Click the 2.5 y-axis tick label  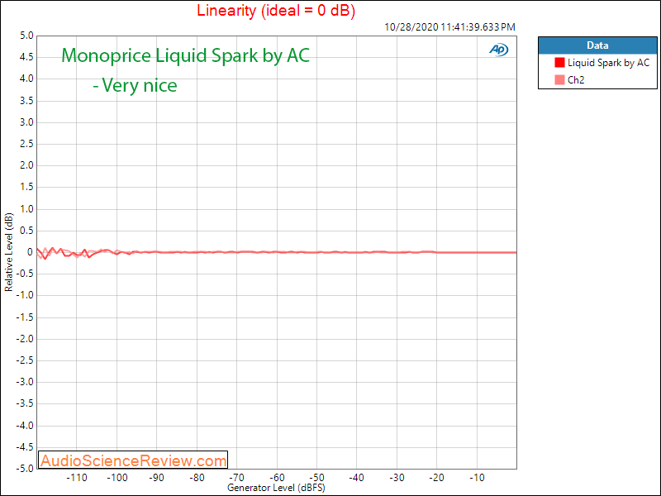tap(26, 144)
